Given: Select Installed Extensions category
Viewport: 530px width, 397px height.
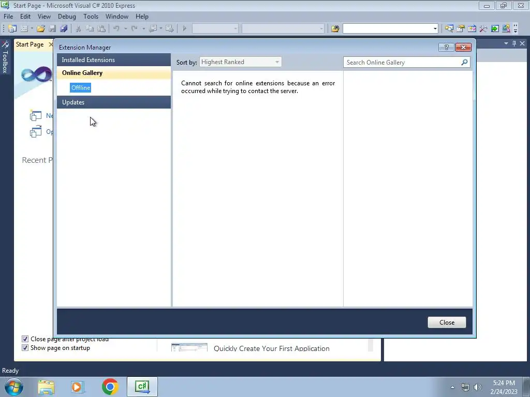Looking at the screenshot, I should click(113, 60).
